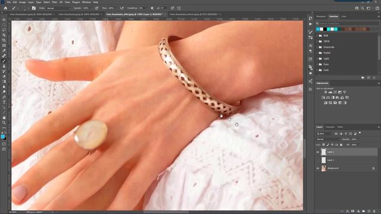381x214 pixels.
Task: Pick the black recent swatch
Action: click(x=325, y=29)
